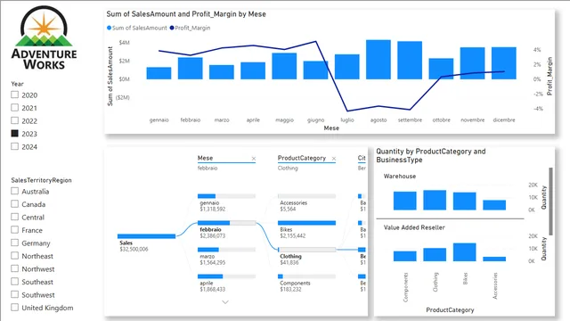Select the Canada region checkbox
This screenshot has width=570, height=321.
pyautogui.click(x=14, y=204)
